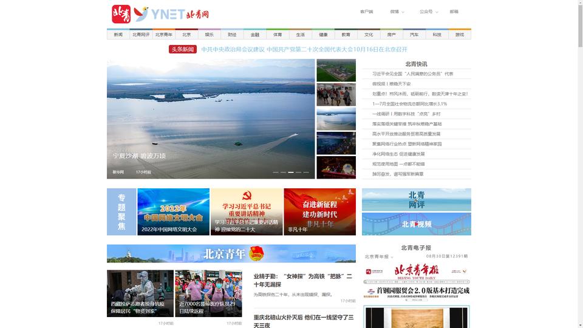Select the first slideshow thumbnail, aerial farmland
Image resolution: width=583 pixels, height=328 pixels.
(336, 70)
